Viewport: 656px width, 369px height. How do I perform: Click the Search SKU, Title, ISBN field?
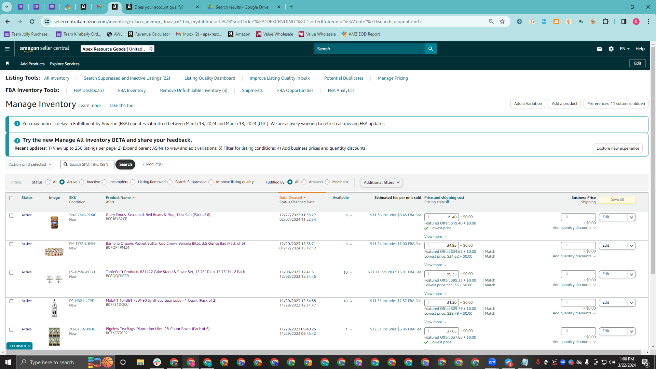point(87,164)
